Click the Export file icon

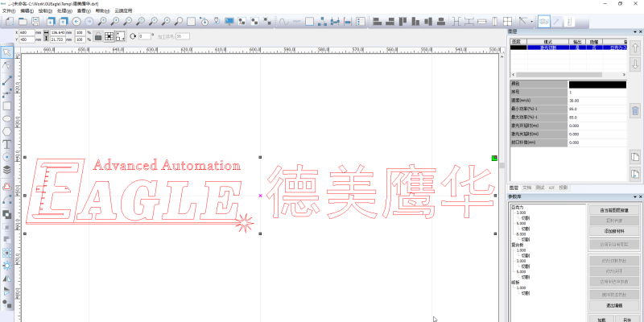pos(63,22)
